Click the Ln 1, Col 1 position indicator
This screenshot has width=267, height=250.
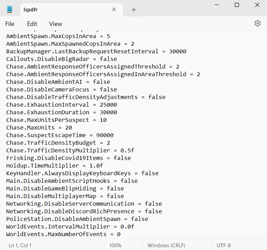(20, 245)
